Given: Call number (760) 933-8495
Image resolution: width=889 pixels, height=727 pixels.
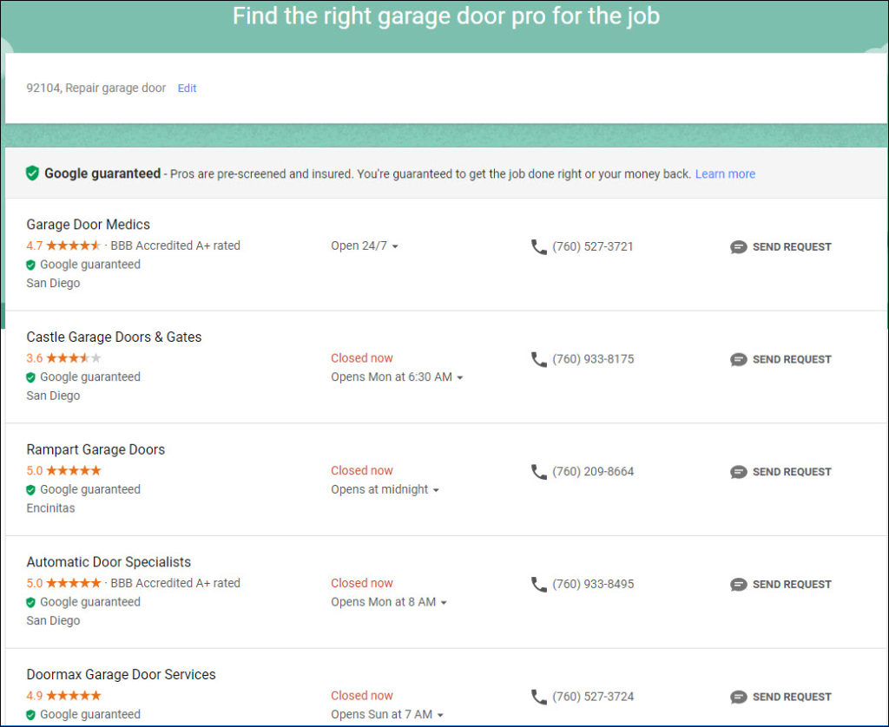Looking at the screenshot, I should (593, 584).
